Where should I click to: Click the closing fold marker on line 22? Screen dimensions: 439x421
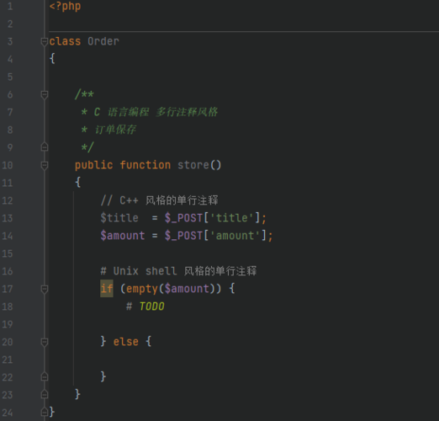point(45,376)
